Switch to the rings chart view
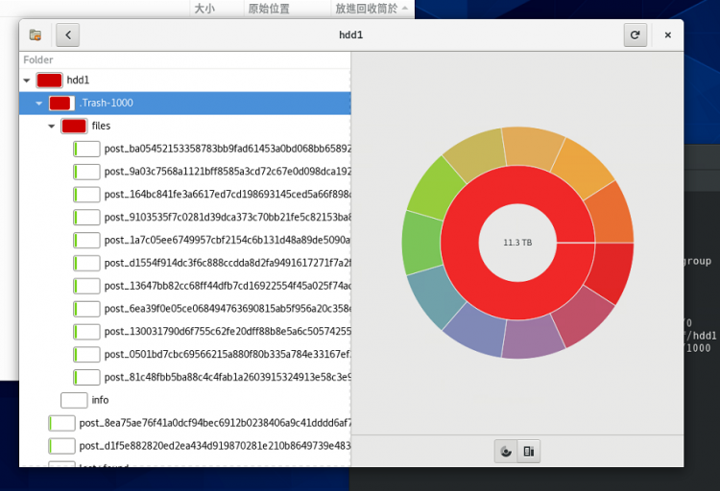The height and width of the screenshot is (491, 720). pos(506,451)
